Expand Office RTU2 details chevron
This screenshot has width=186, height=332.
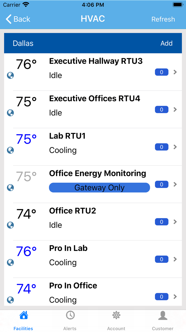[x=175, y=222]
